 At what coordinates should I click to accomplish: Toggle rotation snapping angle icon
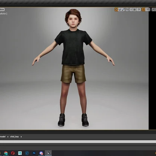[x=143, y=10]
